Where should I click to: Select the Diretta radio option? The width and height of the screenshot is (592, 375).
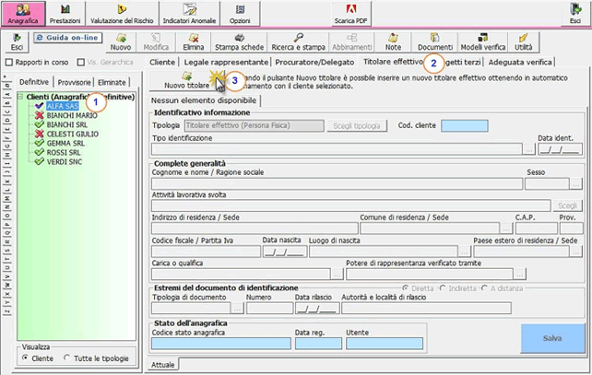[406, 288]
